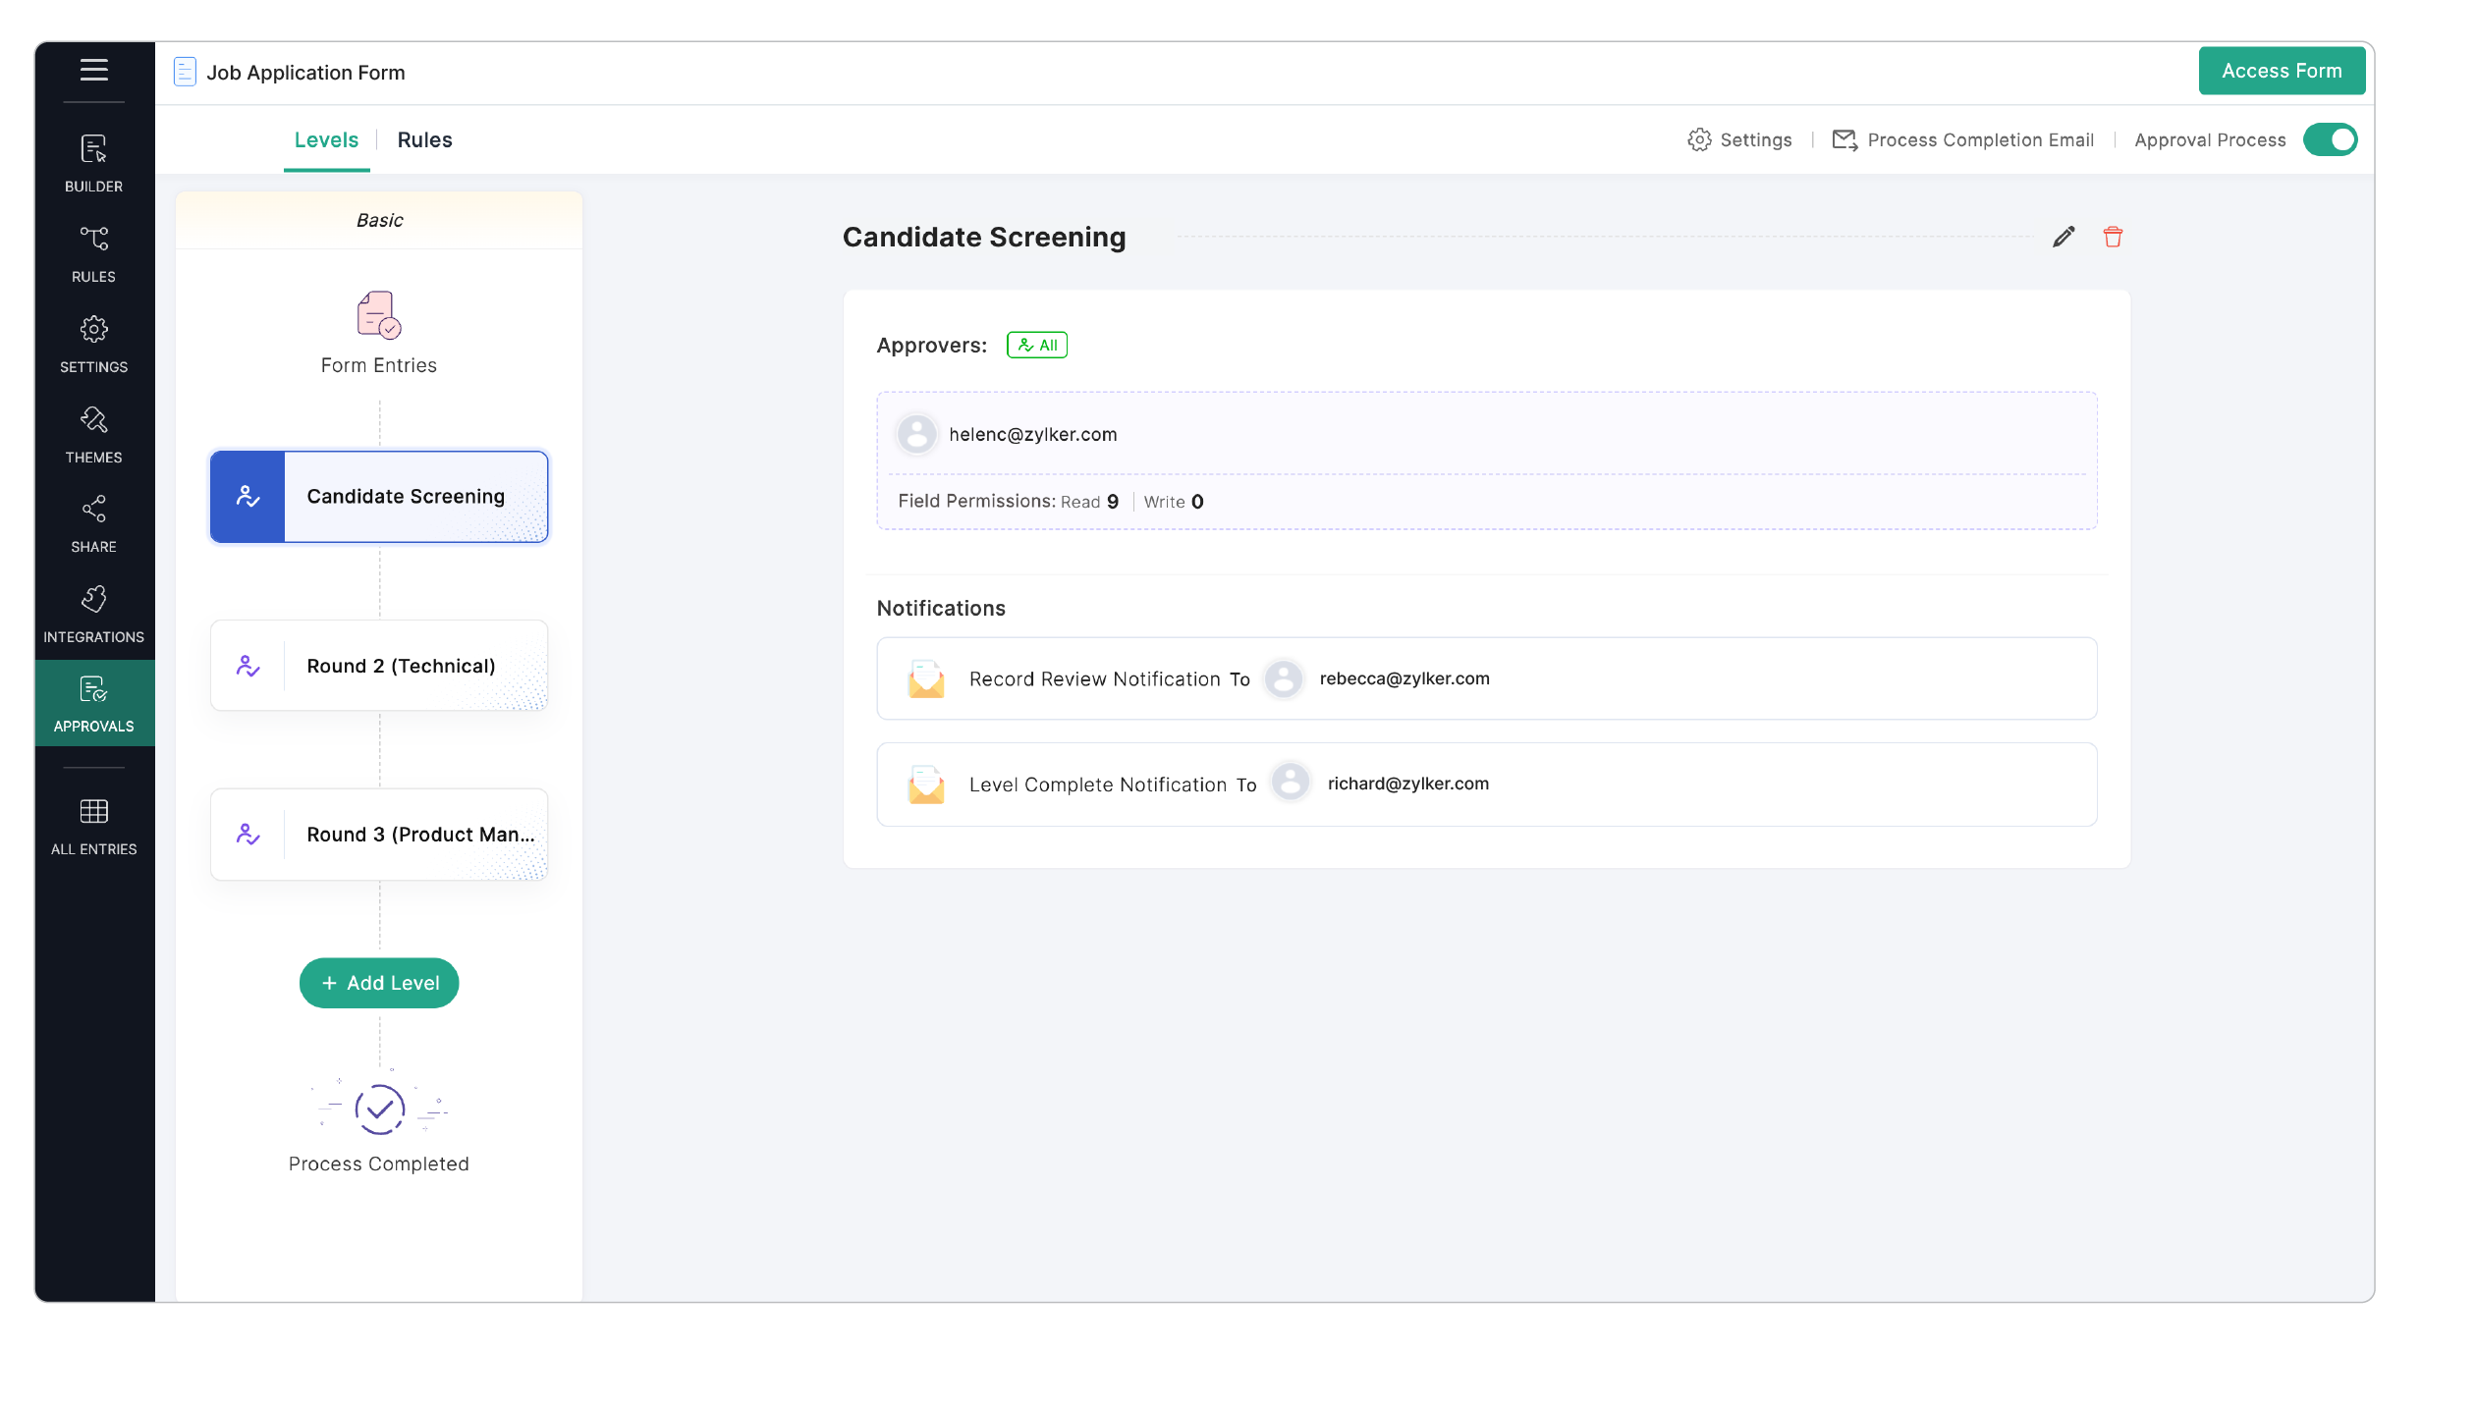
Task: Switch to the Levels tab
Action: point(326,139)
